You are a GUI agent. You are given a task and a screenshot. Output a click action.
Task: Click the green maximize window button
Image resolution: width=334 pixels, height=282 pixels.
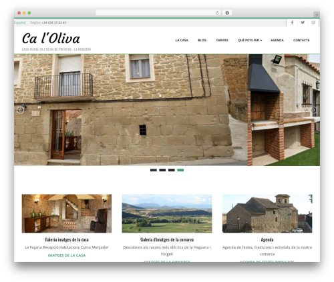(29, 13)
